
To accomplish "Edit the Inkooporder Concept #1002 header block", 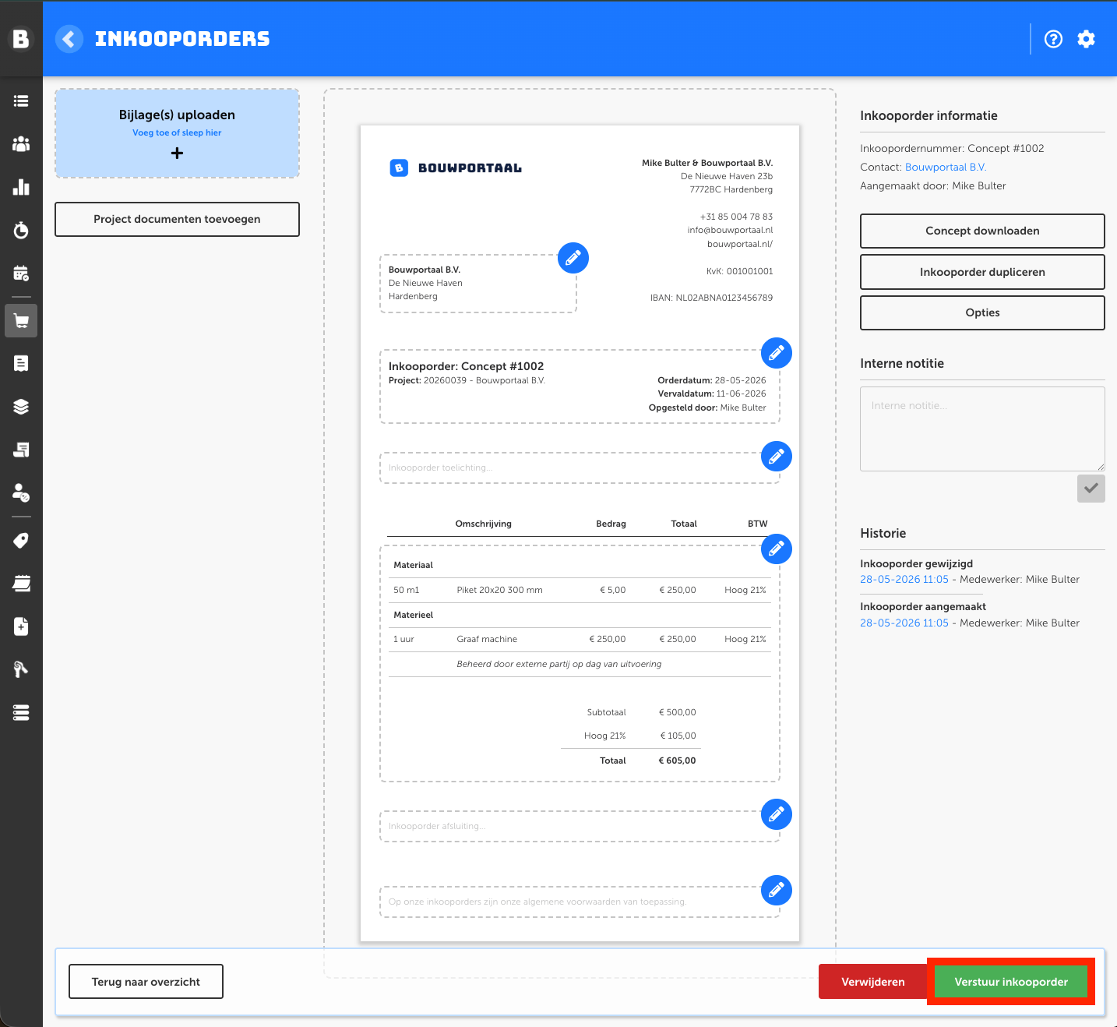I will coord(777,353).
